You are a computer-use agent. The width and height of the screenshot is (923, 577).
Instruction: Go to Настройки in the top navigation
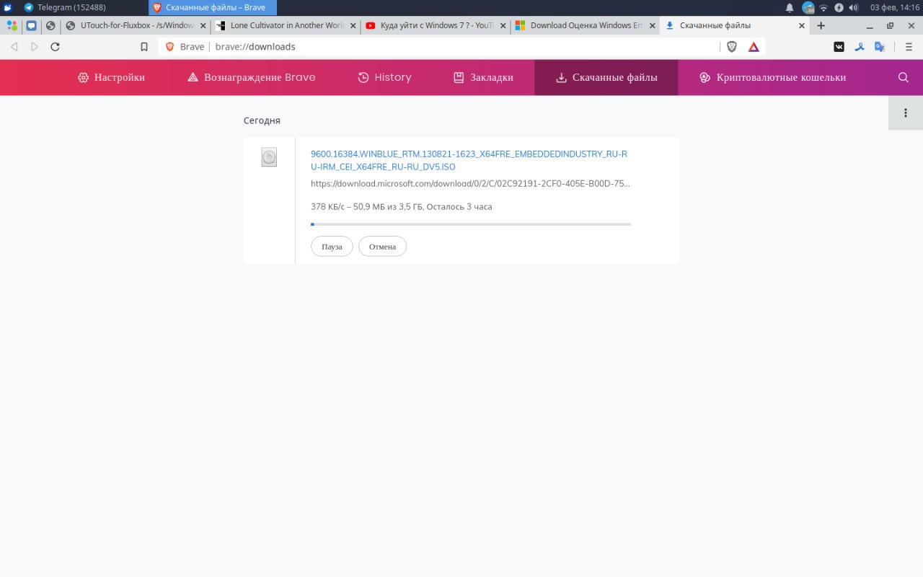[111, 77]
